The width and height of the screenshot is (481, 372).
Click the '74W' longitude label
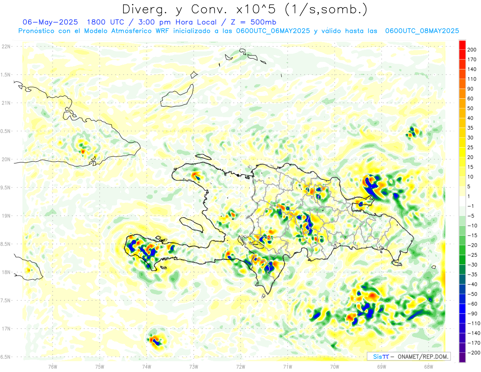(x=147, y=366)
